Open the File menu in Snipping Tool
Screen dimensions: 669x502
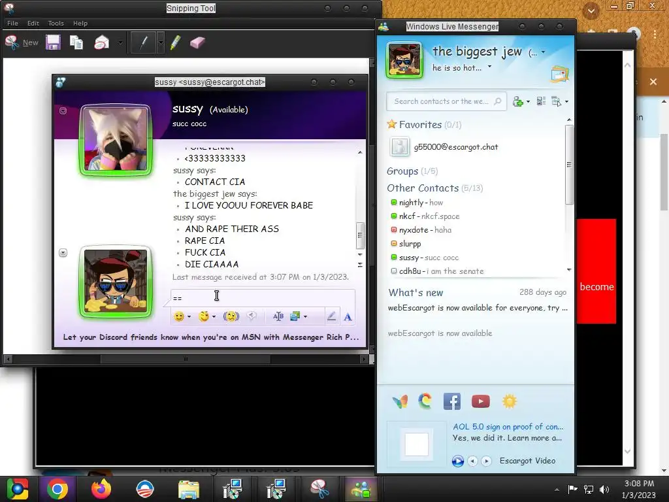[12, 23]
